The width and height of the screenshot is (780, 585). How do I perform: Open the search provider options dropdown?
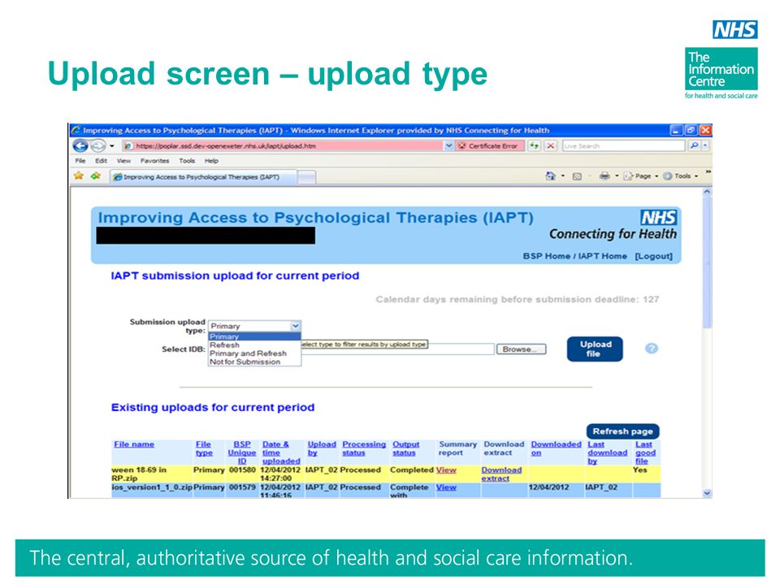click(705, 145)
